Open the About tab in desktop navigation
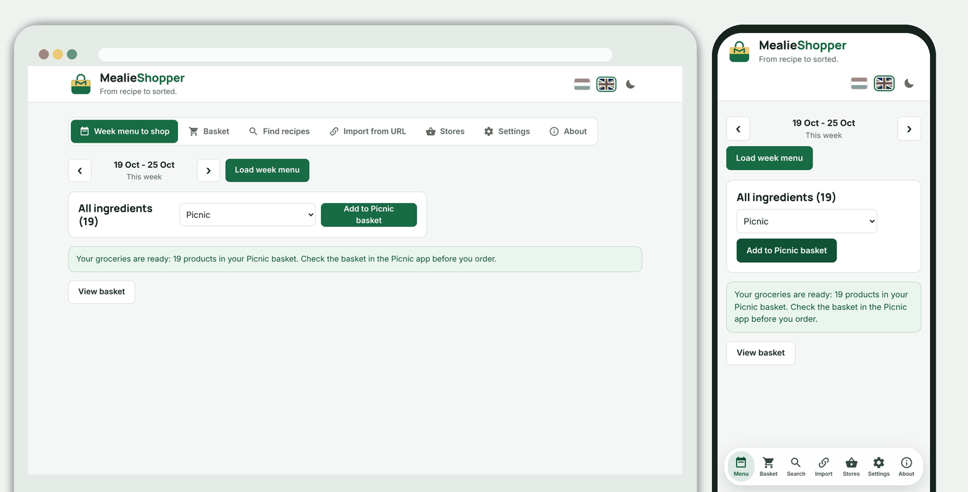This screenshot has width=968, height=492. 568,131
